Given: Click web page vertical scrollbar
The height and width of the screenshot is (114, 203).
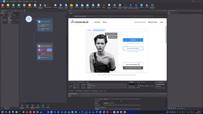Looking at the screenshot, I should pos(166,35).
